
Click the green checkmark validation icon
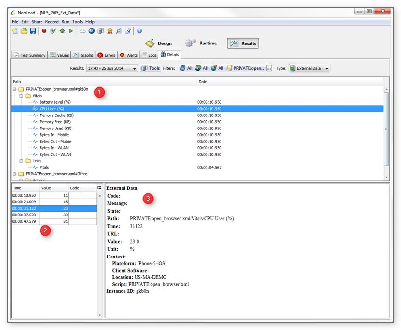coord(53,31)
